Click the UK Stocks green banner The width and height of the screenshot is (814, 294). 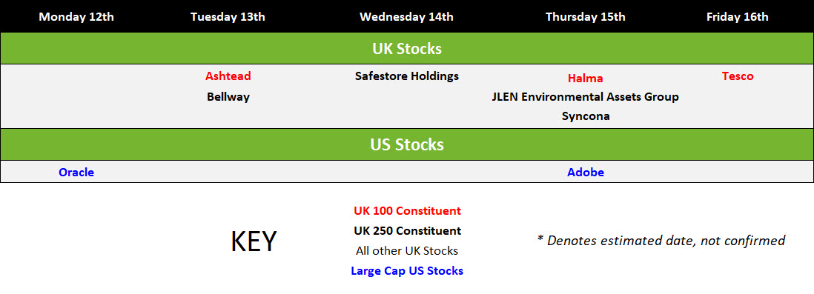pos(407,48)
